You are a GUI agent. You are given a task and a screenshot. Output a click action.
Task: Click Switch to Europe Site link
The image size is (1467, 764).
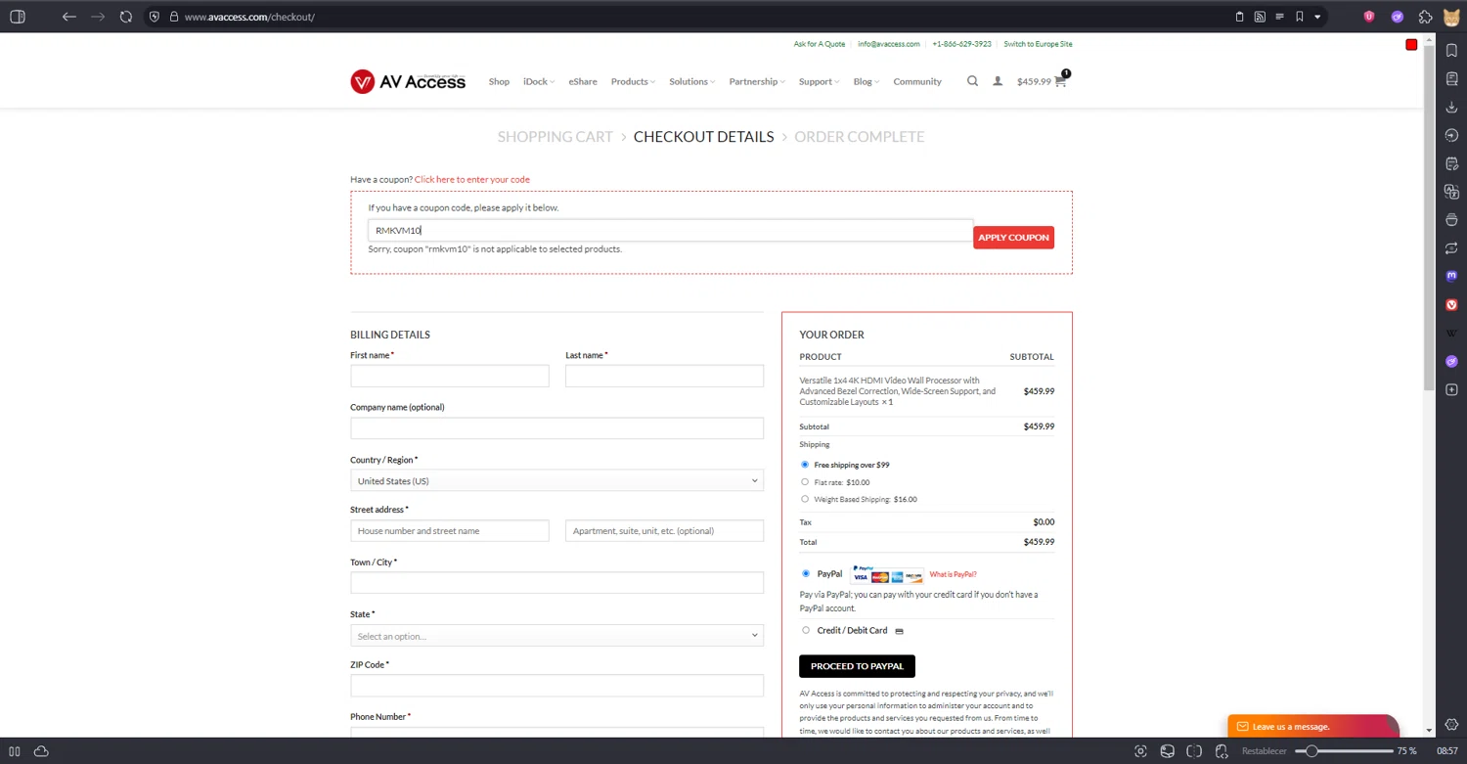tap(1038, 44)
